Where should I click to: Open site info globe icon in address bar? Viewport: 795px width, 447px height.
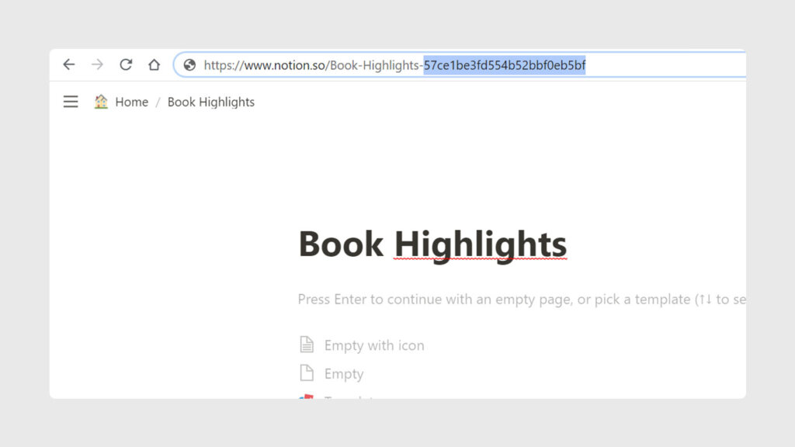point(189,65)
